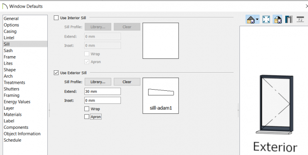The height and width of the screenshot is (155, 308).
Task: Open the Materials panel
Action: [x=13, y=115]
